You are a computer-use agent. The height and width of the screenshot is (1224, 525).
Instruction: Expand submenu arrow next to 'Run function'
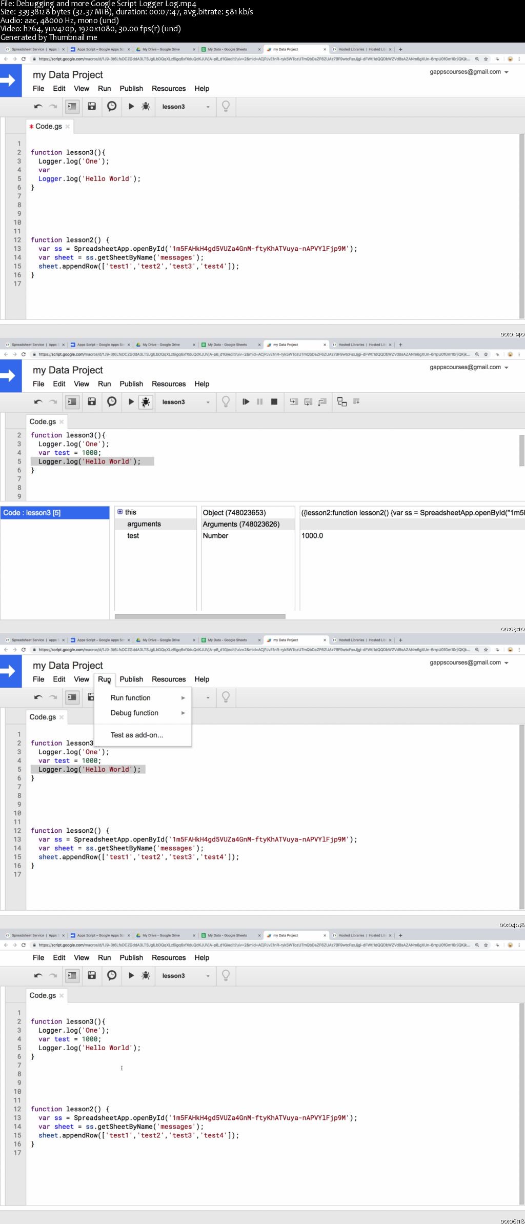tap(183, 698)
